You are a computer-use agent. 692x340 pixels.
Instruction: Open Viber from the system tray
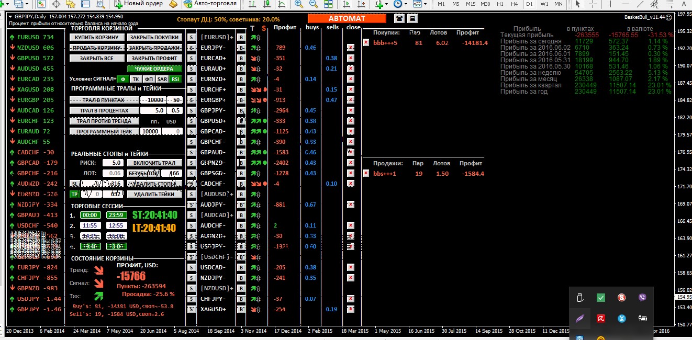tap(642, 298)
